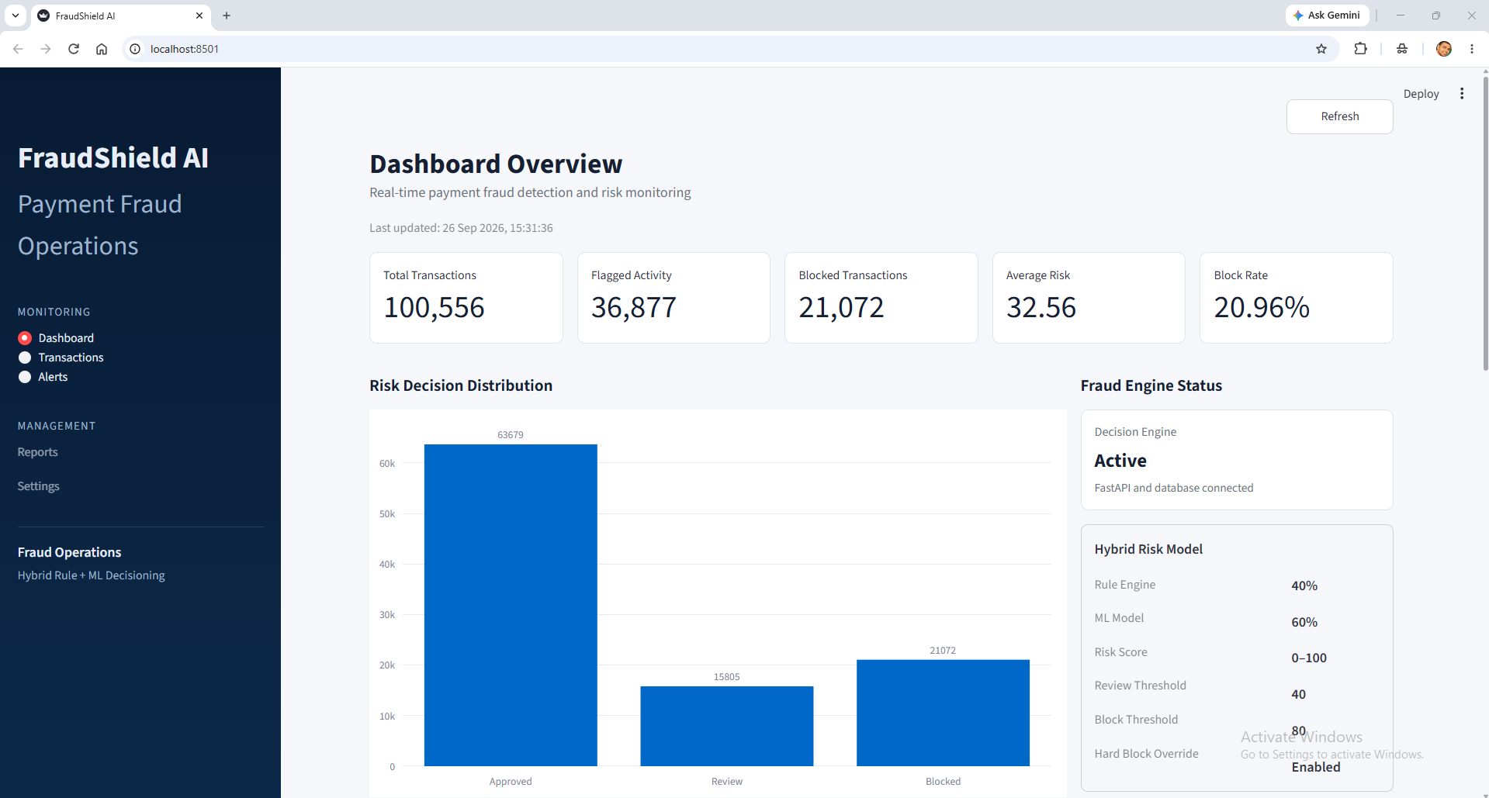1489x798 pixels.
Task: Click the Refresh button
Action: point(1339,116)
